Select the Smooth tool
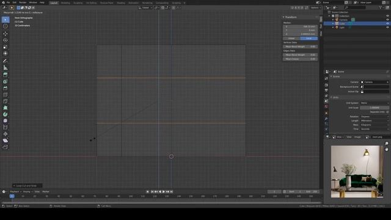The width and height of the screenshot is (391, 220). (x=5, y=121)
